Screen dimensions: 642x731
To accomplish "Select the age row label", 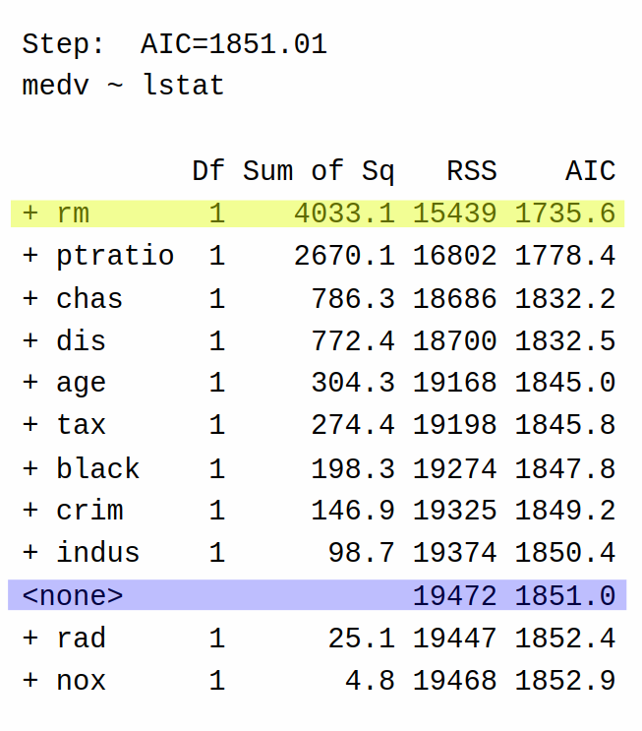I will coord(81,384).
